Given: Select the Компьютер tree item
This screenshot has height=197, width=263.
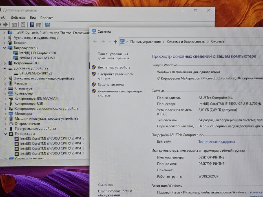Looking at the screenshot, I should [23, 93].
